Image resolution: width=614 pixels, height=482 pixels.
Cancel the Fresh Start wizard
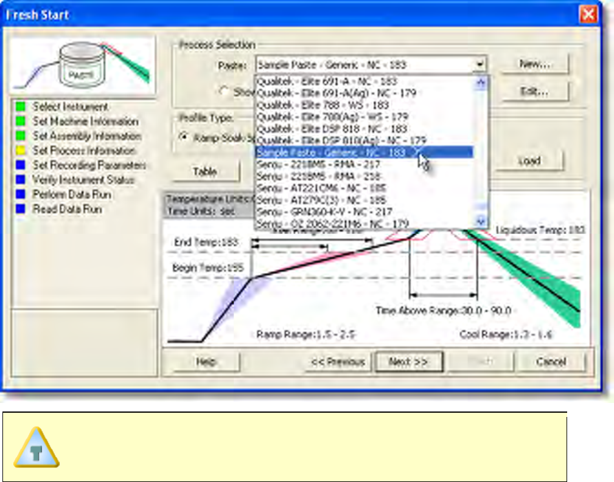(551, 362)
